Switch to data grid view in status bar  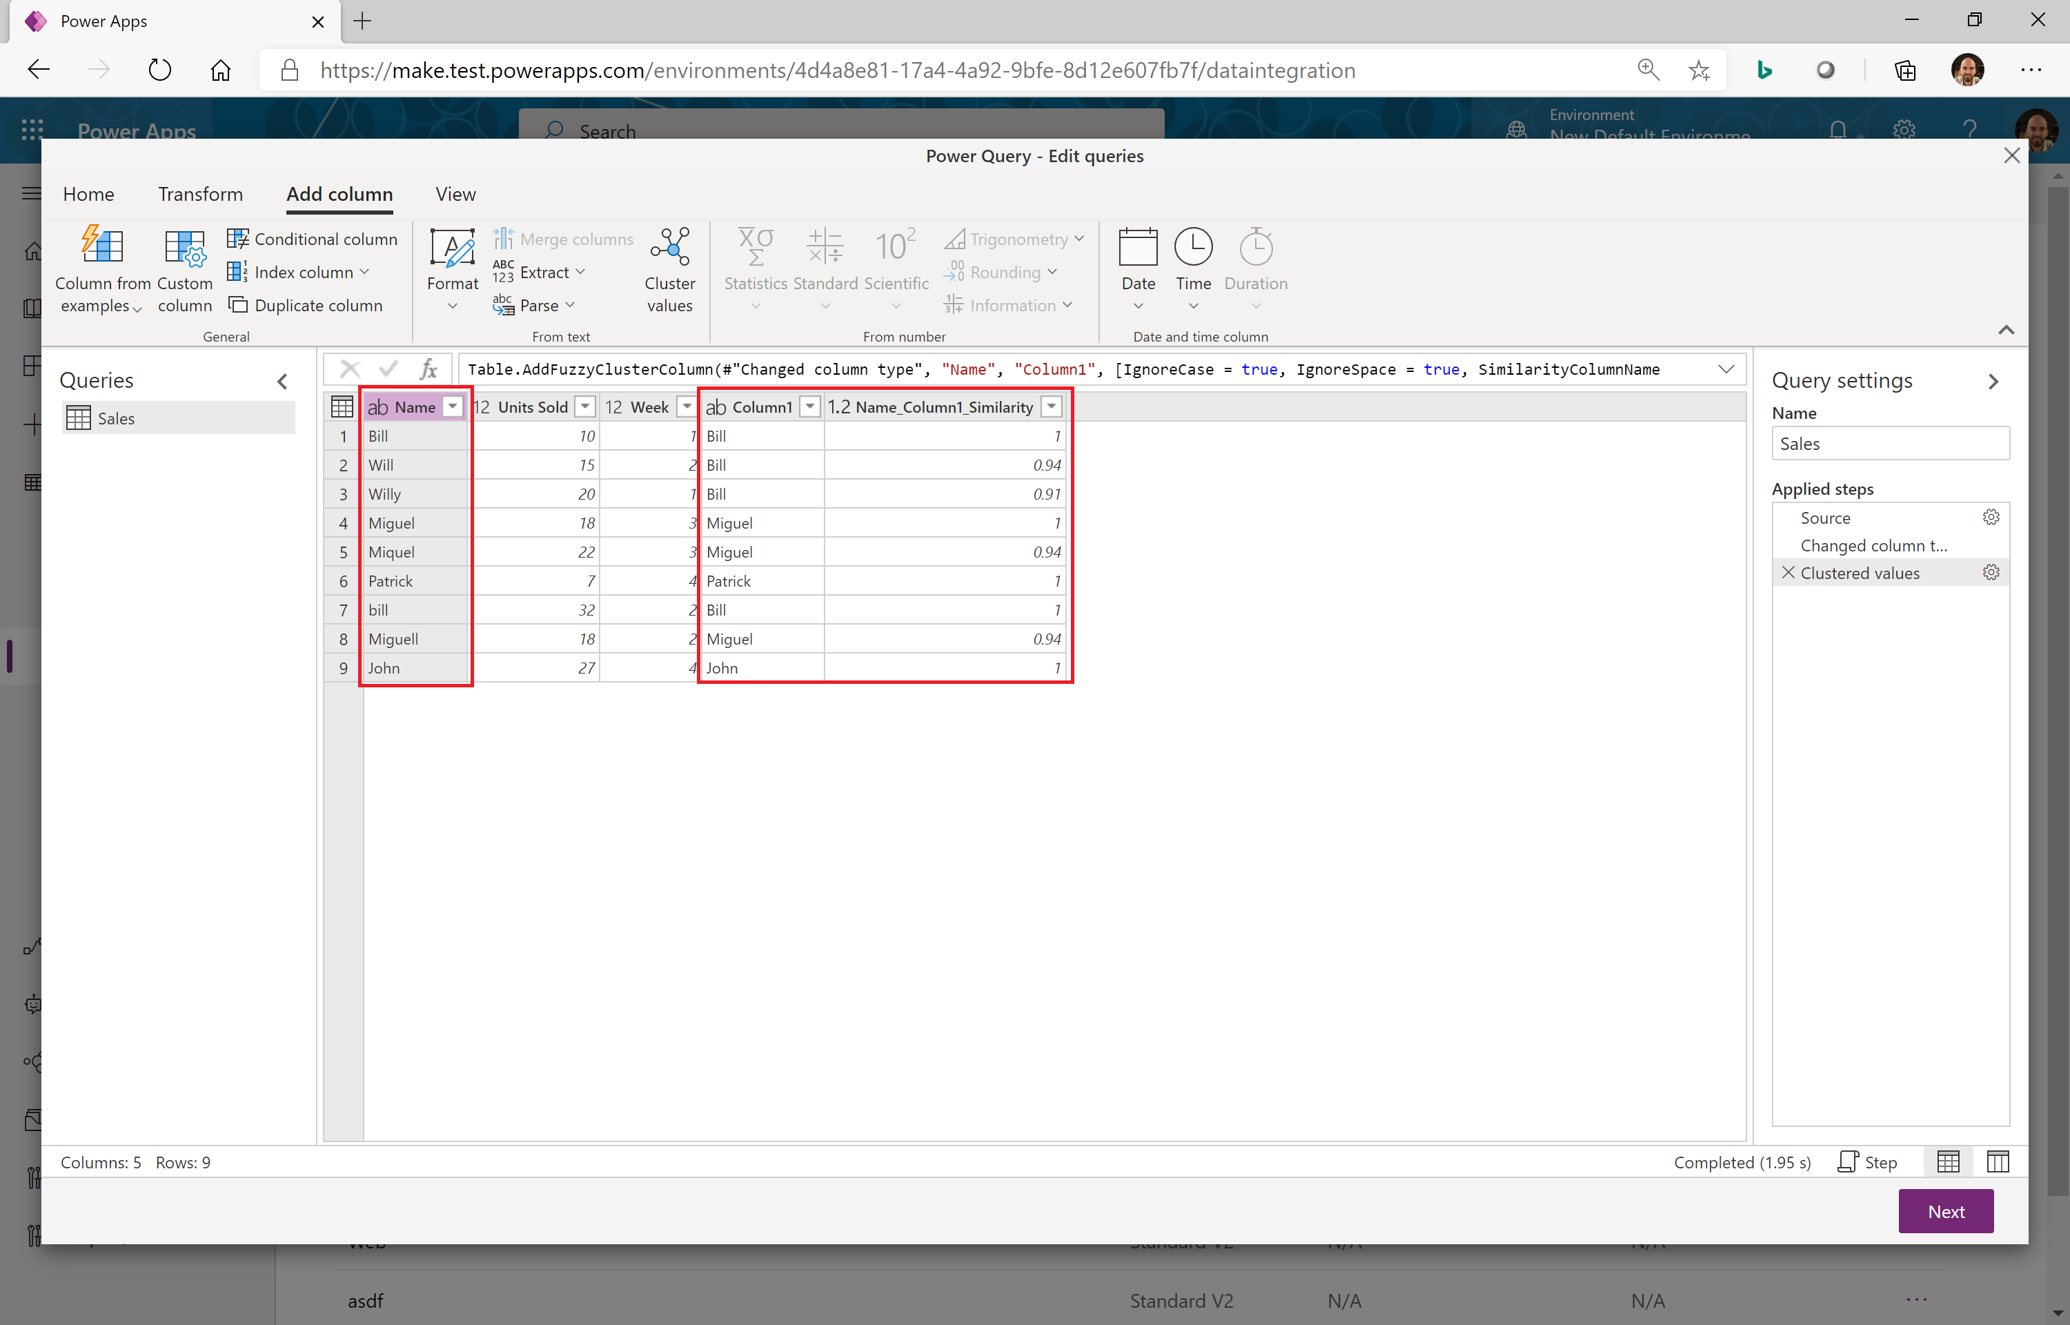1948,1162
